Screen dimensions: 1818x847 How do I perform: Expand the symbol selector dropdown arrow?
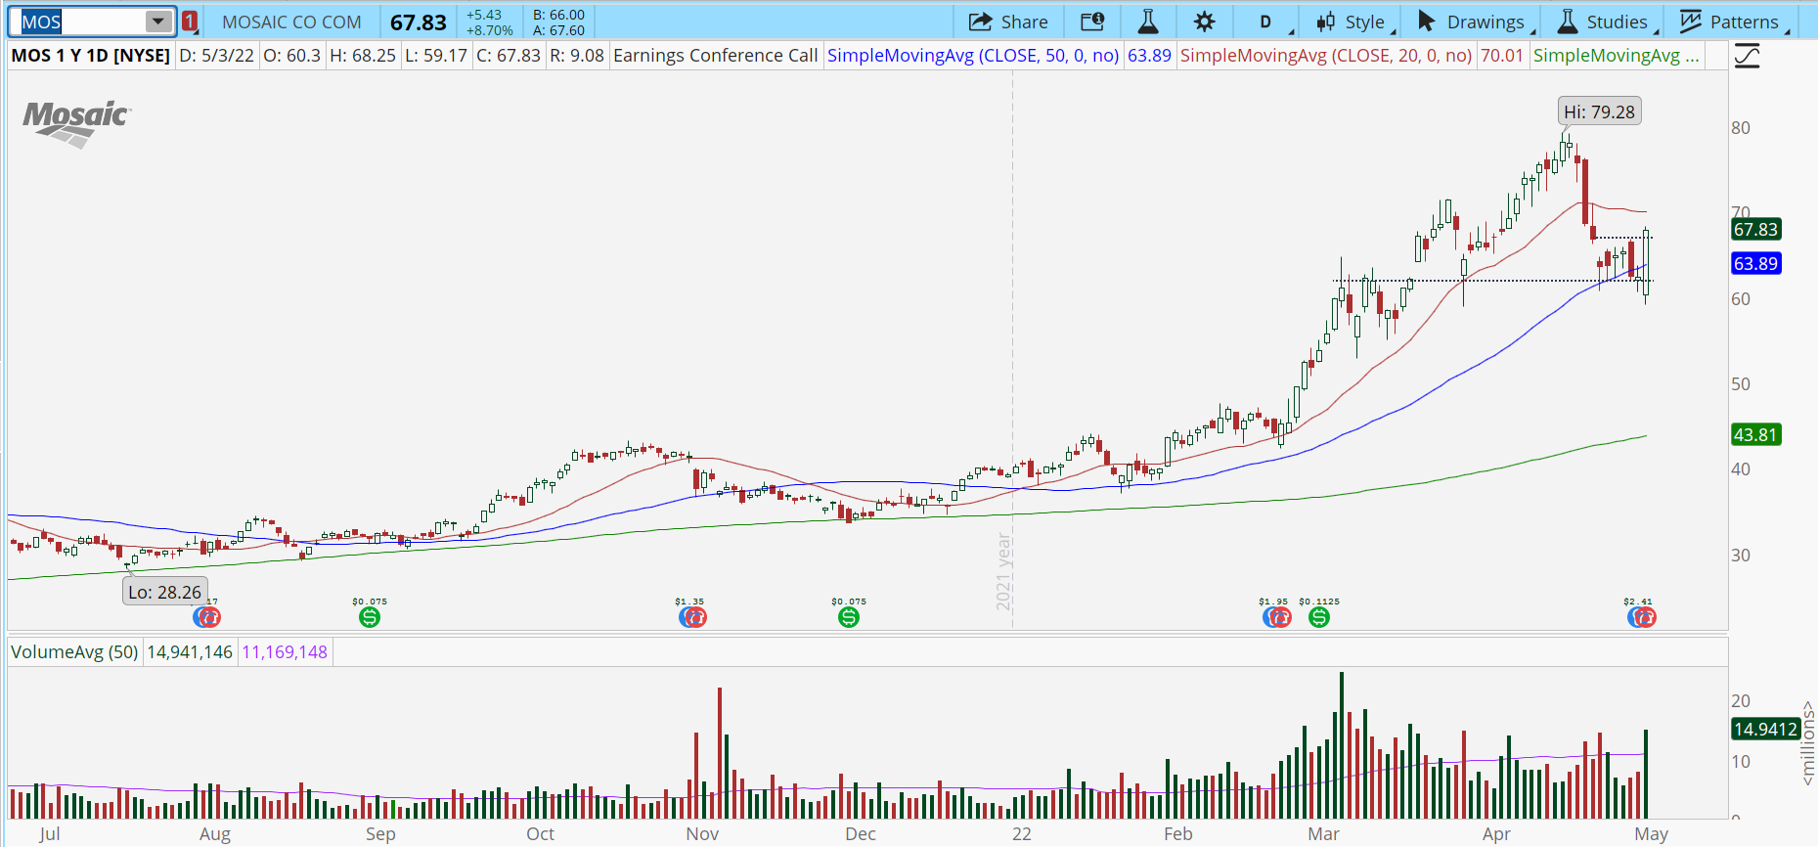click(157, 22)
